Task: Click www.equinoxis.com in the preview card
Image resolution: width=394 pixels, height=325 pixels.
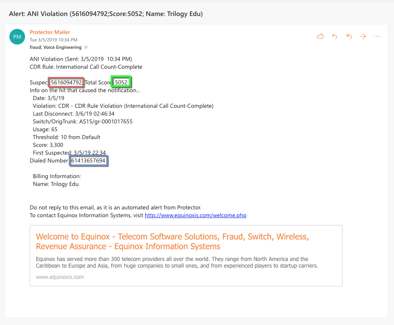Action: click(60, 277)
